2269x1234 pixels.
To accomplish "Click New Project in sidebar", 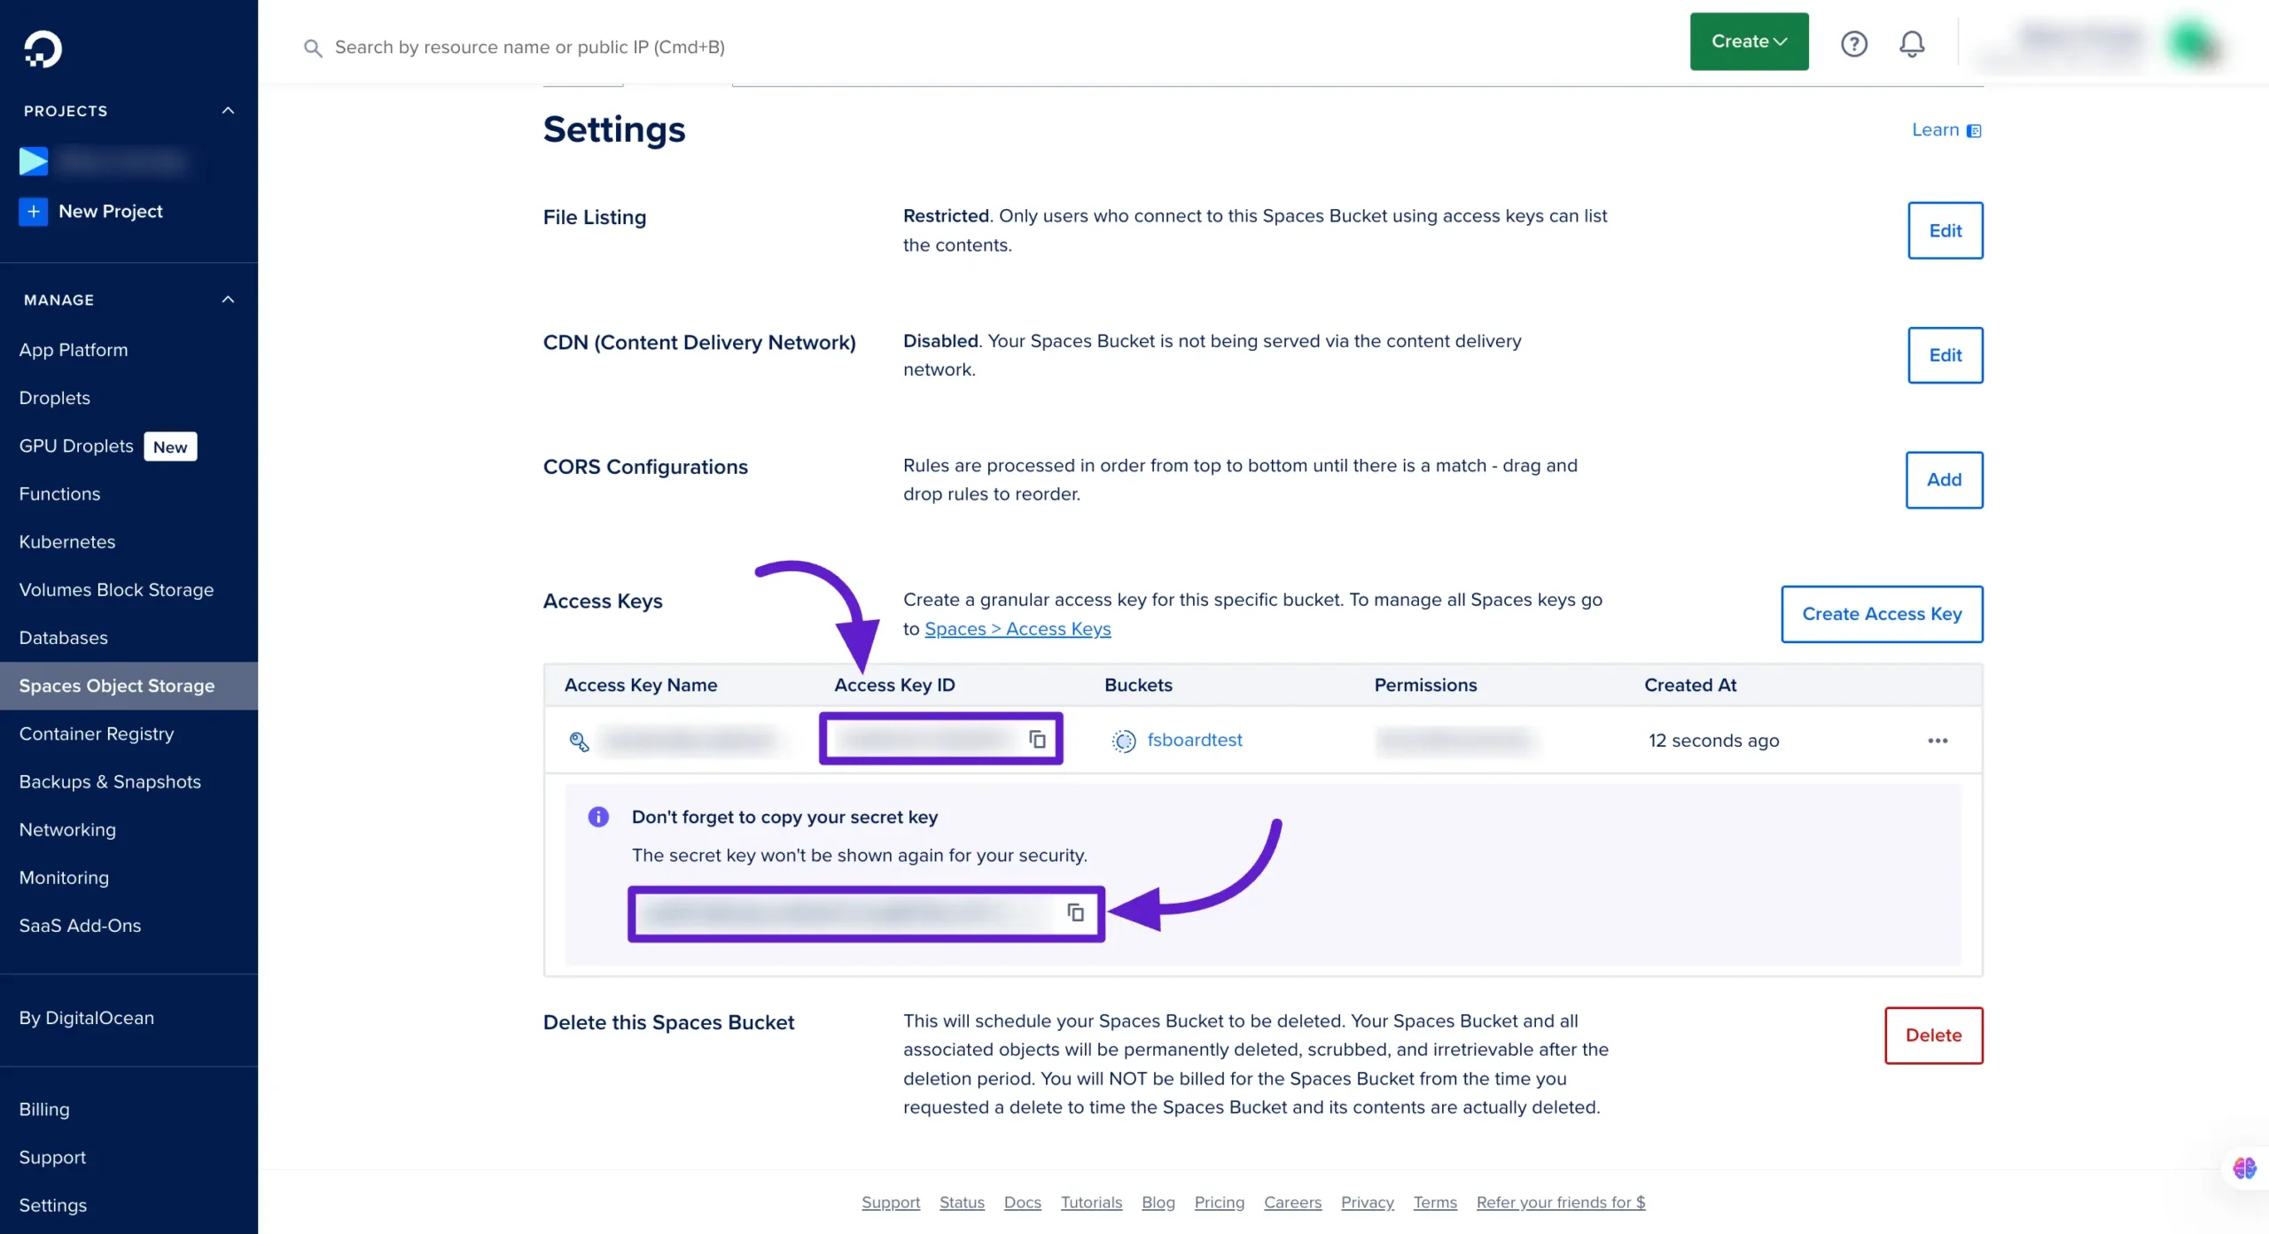I will (111, 212).
